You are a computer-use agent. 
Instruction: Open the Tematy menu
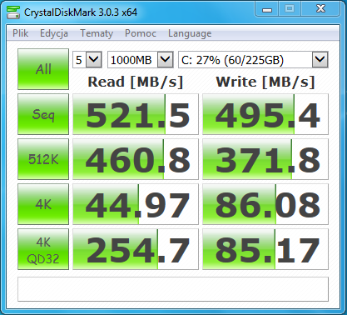point(97,33)
